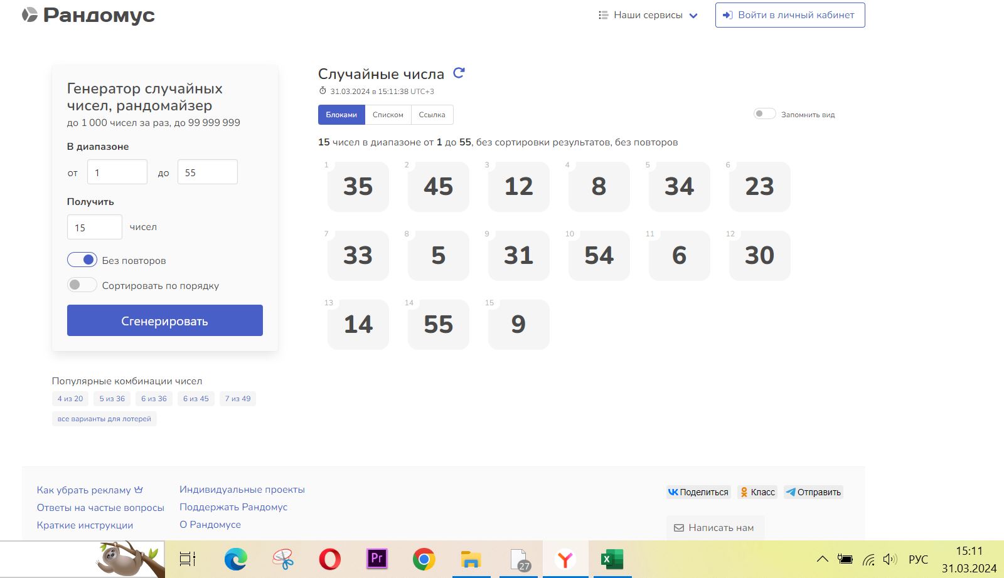
Task: Launch Excel from the taskbar
Action: click(x=611, y=559)
